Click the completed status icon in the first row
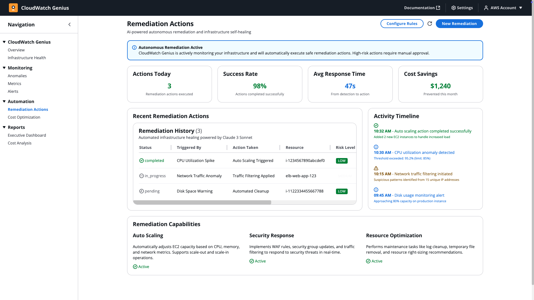 coord(141,161)
